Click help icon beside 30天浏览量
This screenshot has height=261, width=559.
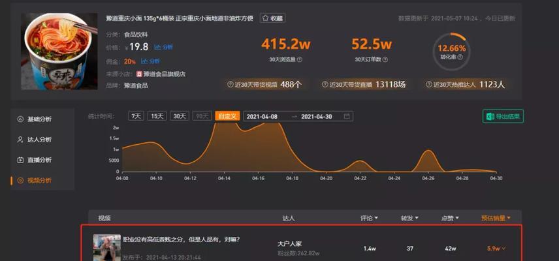[300, 60]
